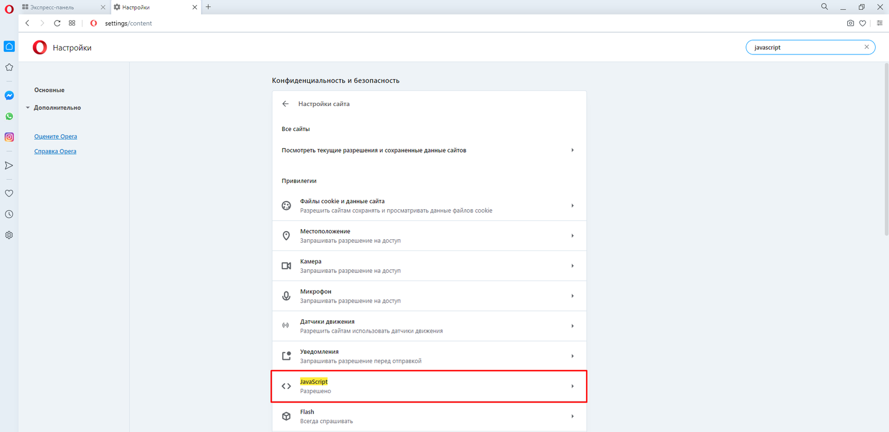
Task: Click the sidebar settings gear icon
Action: 9,235
